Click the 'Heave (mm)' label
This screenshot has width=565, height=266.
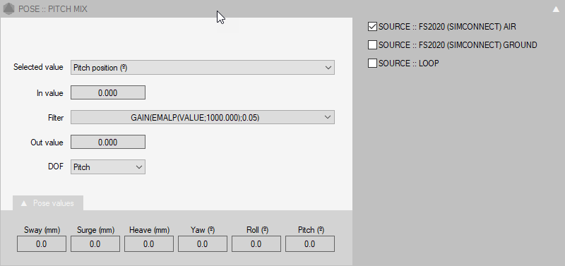click(149, 230)
